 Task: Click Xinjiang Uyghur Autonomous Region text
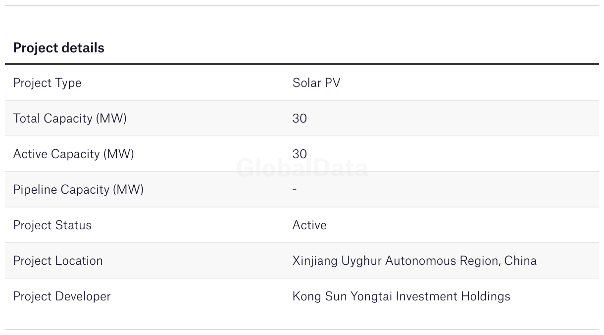396,261
